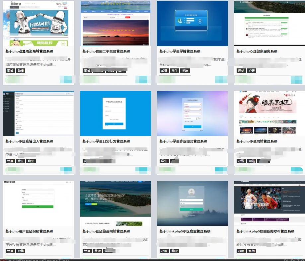Click title 基于php小区疫情出入管理系统
Image resolution: width=305 pixels, height=261 pixels.
pyautogui.click(x=30, y=141)
